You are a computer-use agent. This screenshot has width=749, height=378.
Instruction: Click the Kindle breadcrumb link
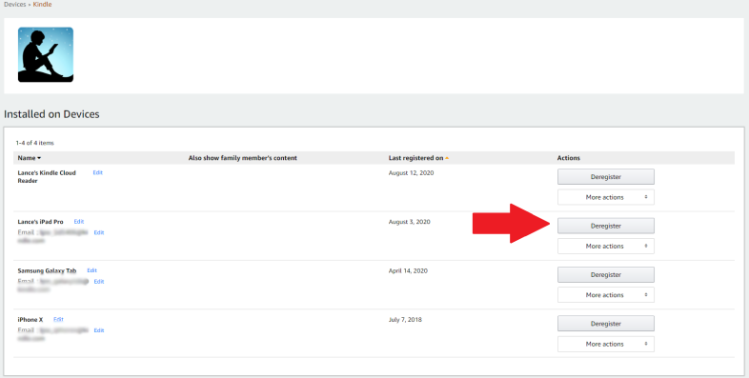point(42,5)
